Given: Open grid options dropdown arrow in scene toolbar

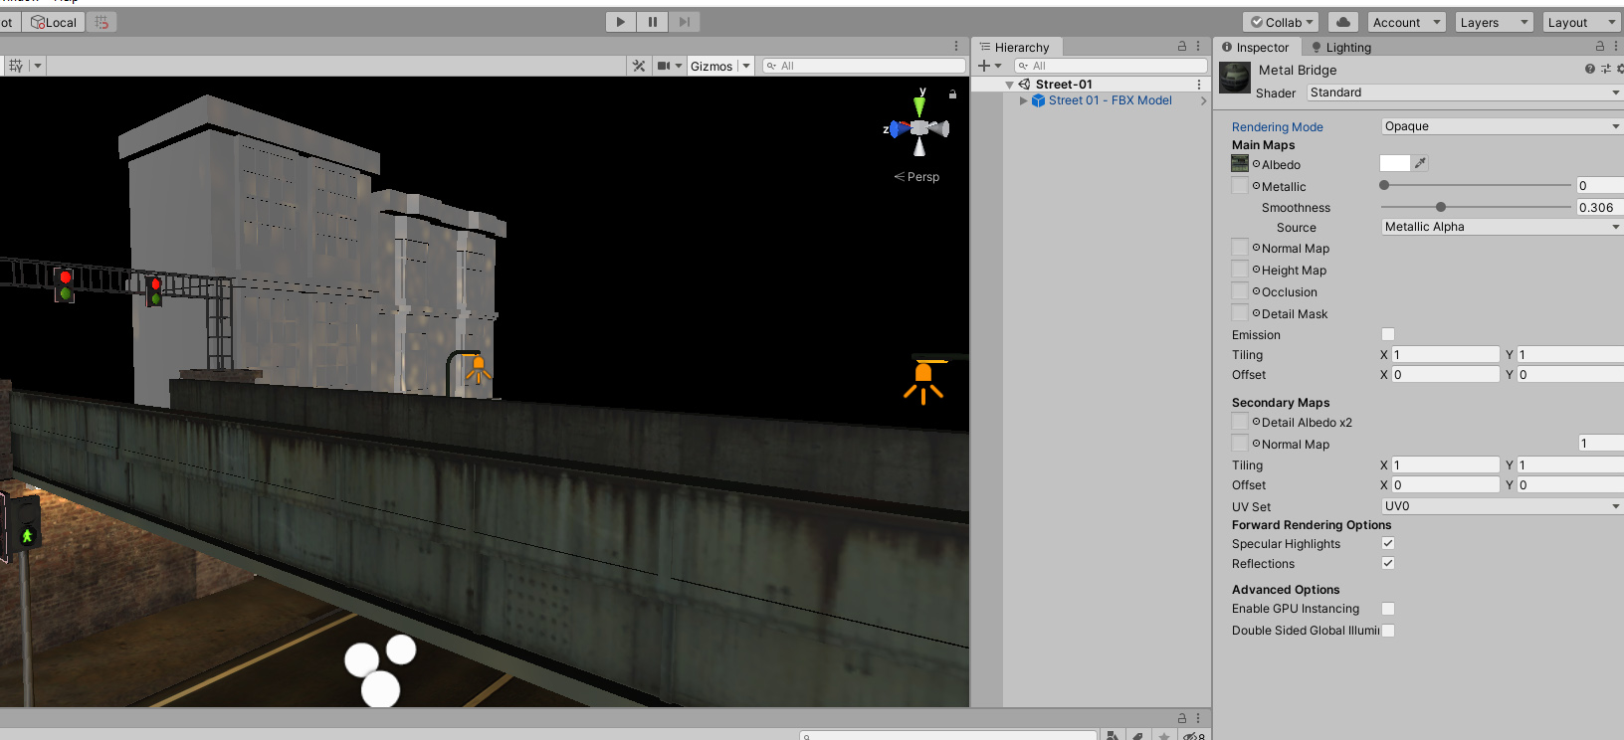Looking at the screenshot, I should [x=38, y=66].
